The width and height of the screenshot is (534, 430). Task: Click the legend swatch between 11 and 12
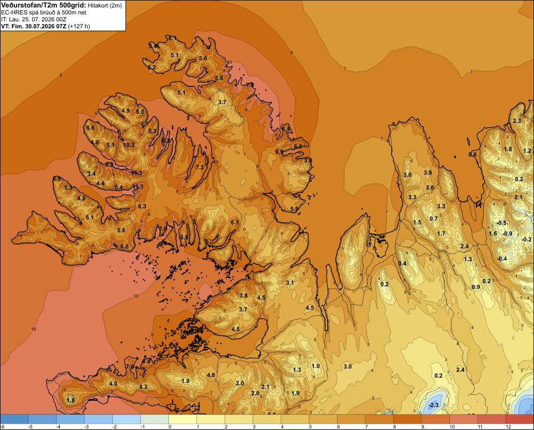[x=492, y=419]
